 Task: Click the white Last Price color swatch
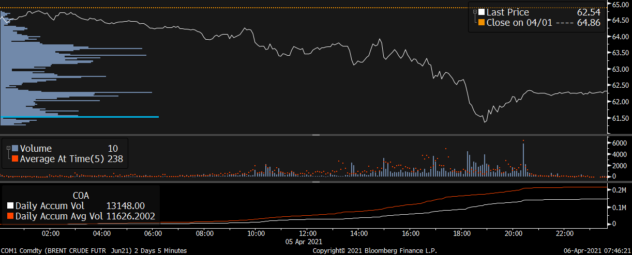(481, 12)
